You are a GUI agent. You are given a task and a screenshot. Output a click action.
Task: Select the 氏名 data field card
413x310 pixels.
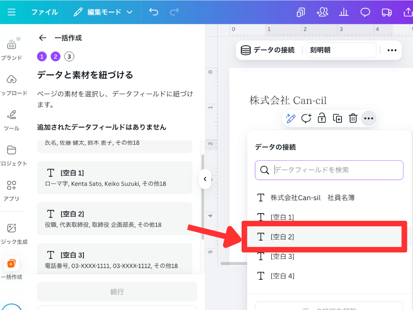[115, 147]
